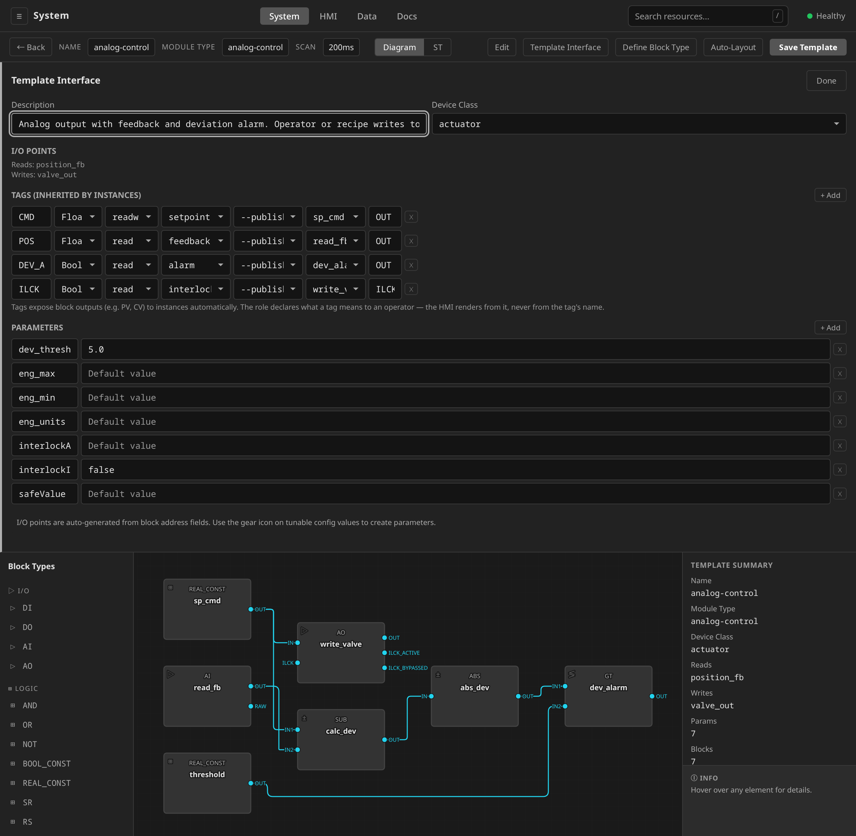Click Define Block Type
Image resolution: width=856 pixels, height=836 pixels.
click(x=655, y=47)
